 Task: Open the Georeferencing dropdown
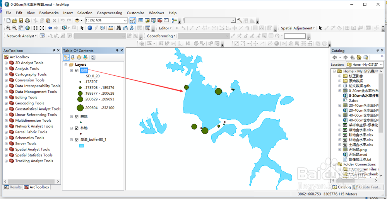pyautogui.click(x=161, y=36)
